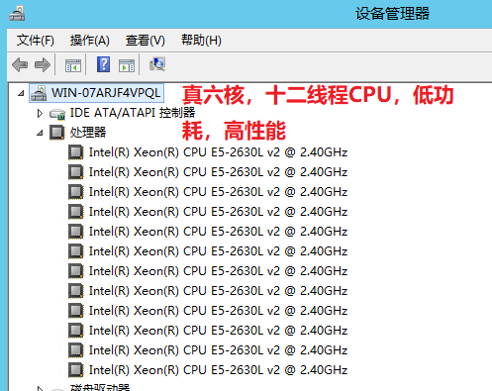The image size is (492, 391).
Task: Open the 操作(A) menu
Action: [x=89, y=41]
